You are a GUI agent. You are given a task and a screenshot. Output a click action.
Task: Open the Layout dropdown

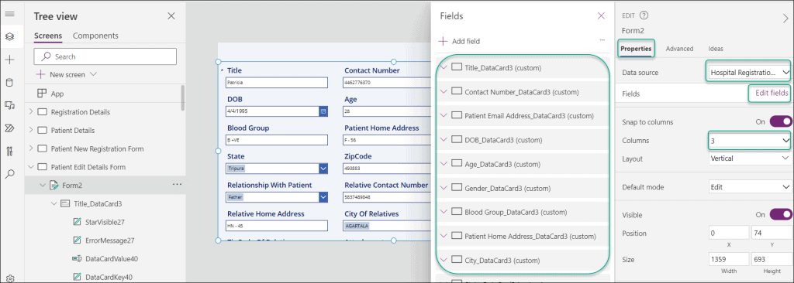tap(750, 159)
